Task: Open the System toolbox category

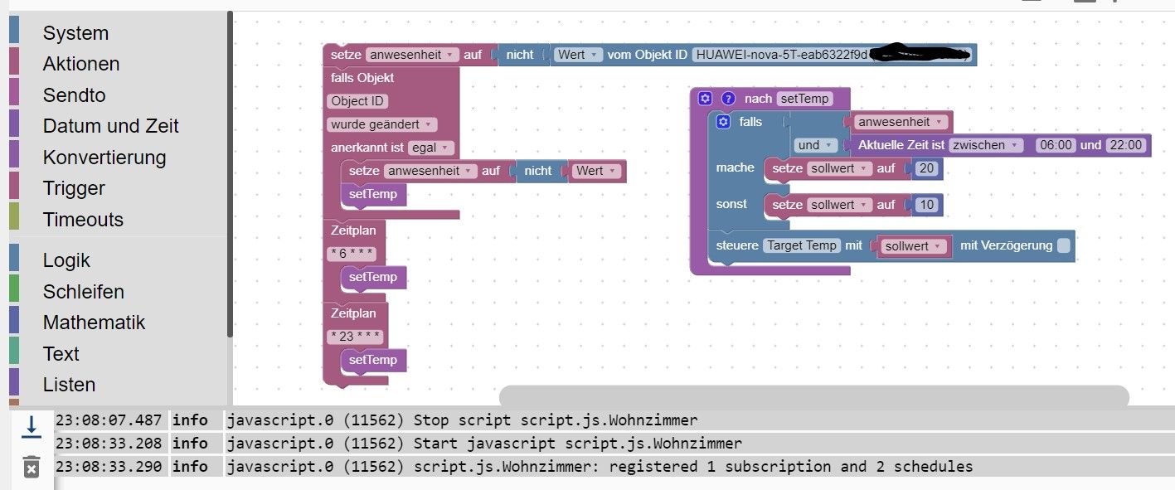Action: [x=75, y=33]
